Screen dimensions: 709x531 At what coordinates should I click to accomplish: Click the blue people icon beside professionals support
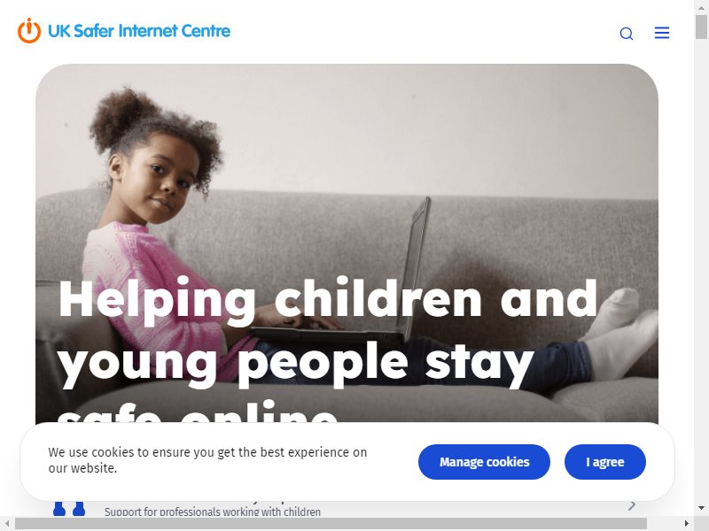(69, 508)
